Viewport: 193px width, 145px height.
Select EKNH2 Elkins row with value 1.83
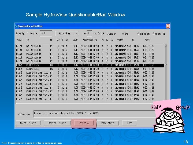pyautogui.click(x=90, y=69)
